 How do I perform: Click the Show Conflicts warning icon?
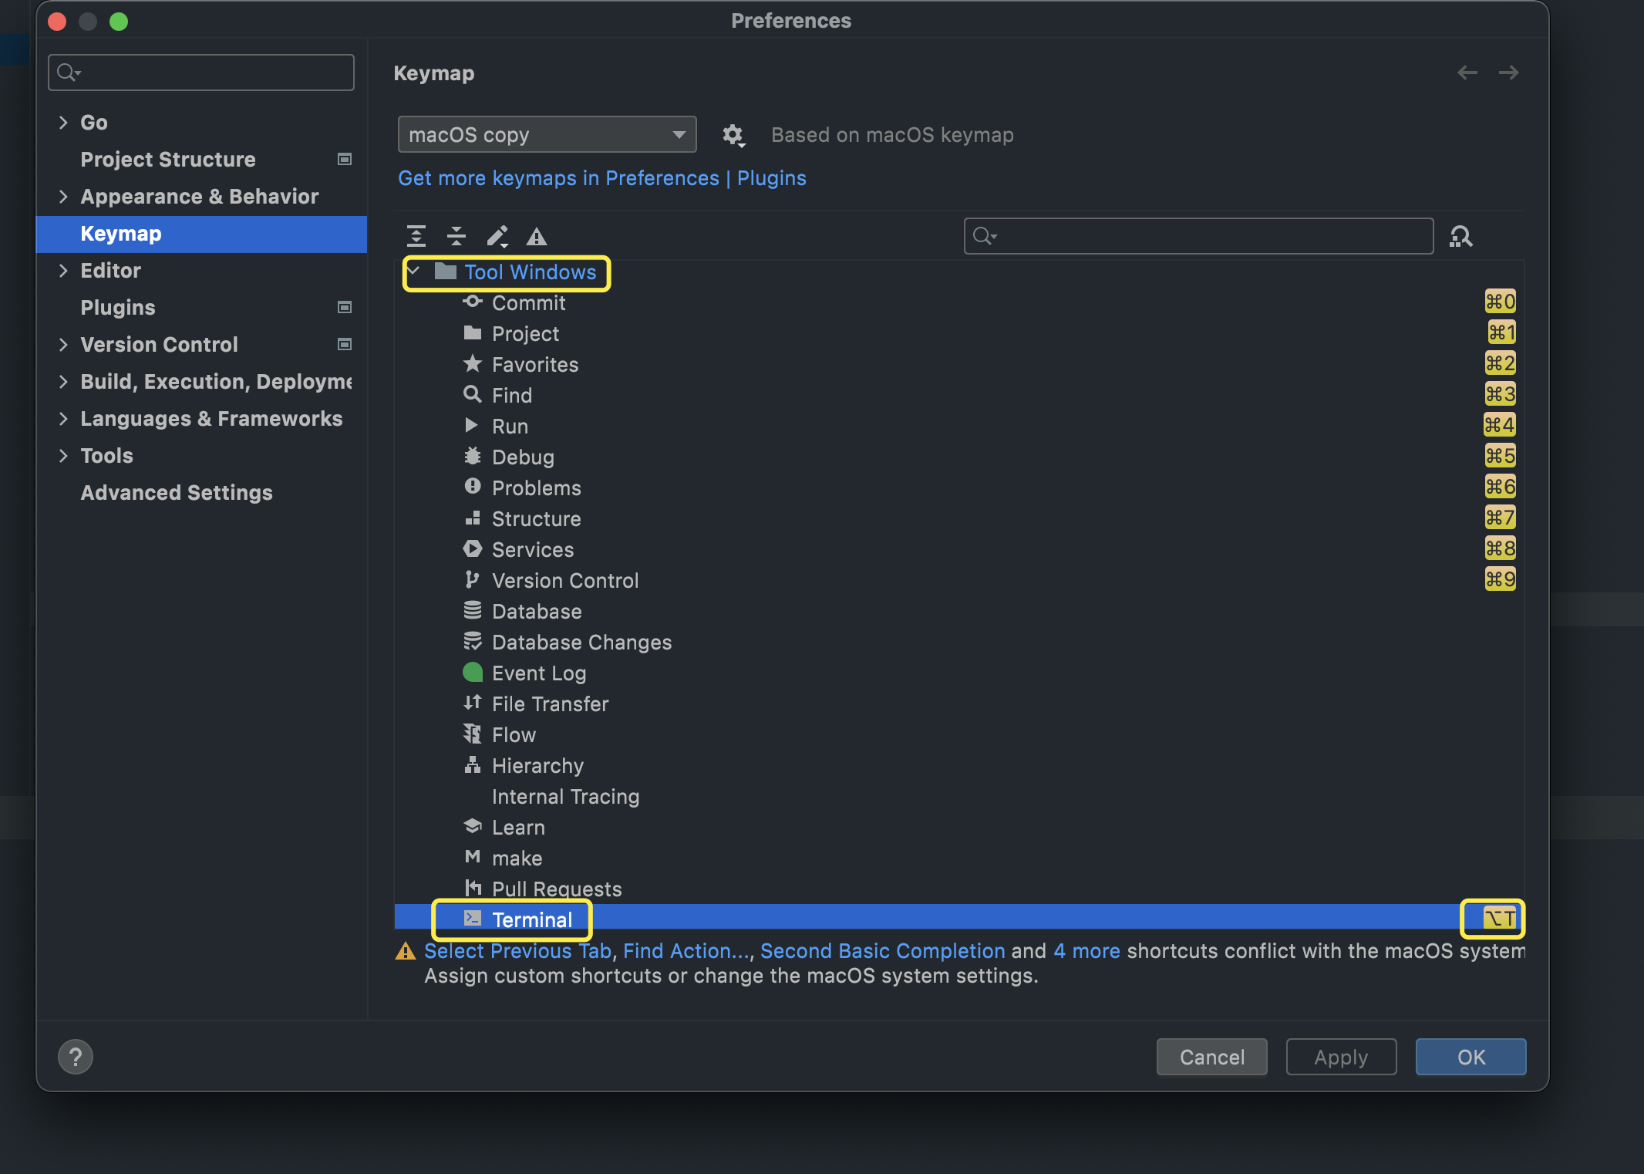[x=537, y=236]
